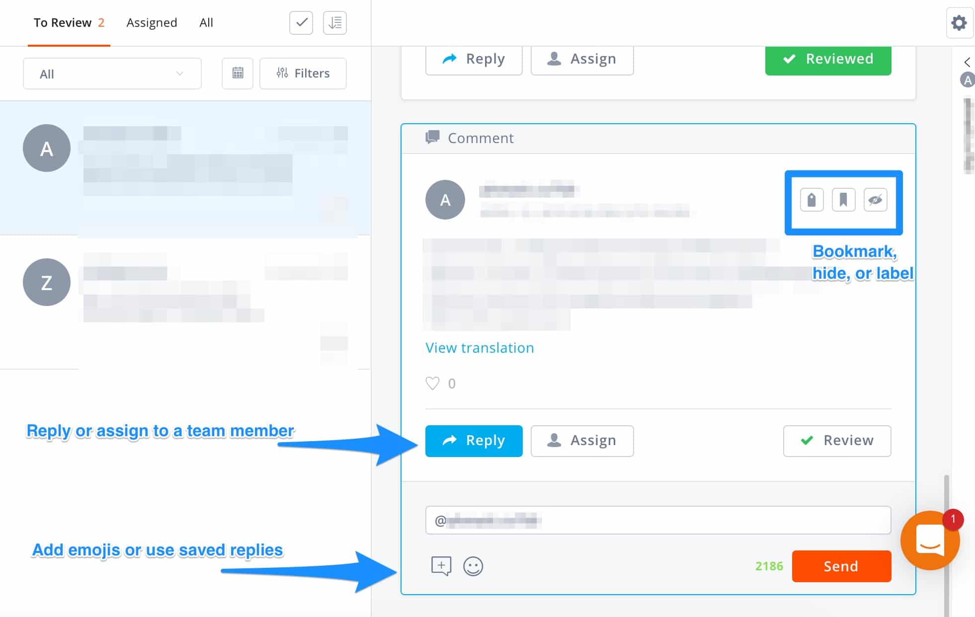The height and width of the screenshot is (617, 975).
Task: Like the comment with heart icon
Action: 432,384
